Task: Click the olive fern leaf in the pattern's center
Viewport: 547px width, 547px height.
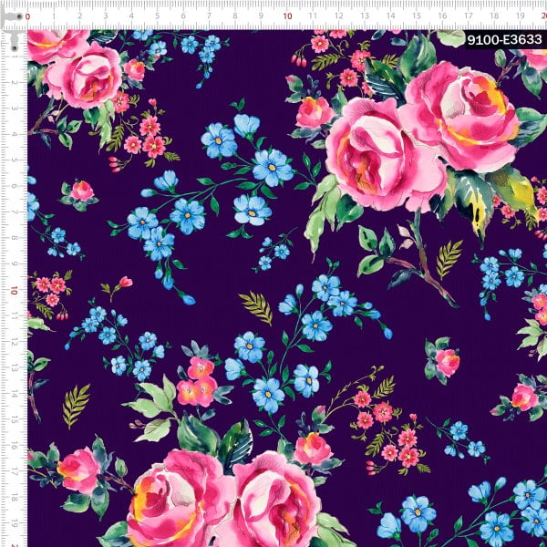Action: [x=257, y=306]
